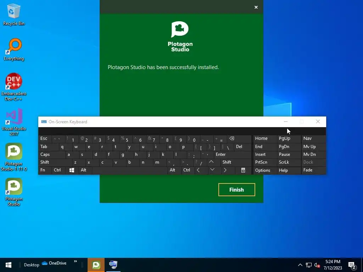Viewport: 363px width, 272px height.
Task: Click the space bar key
Action: [x=130, y=170]
